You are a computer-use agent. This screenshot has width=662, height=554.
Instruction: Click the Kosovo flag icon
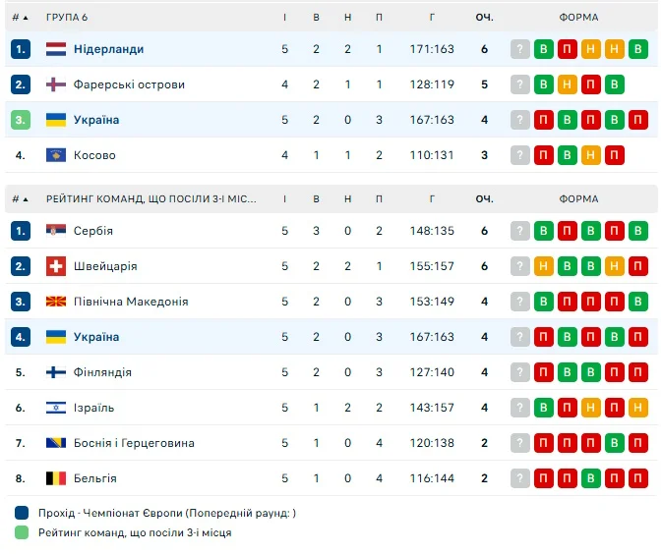tap(55, 155)
